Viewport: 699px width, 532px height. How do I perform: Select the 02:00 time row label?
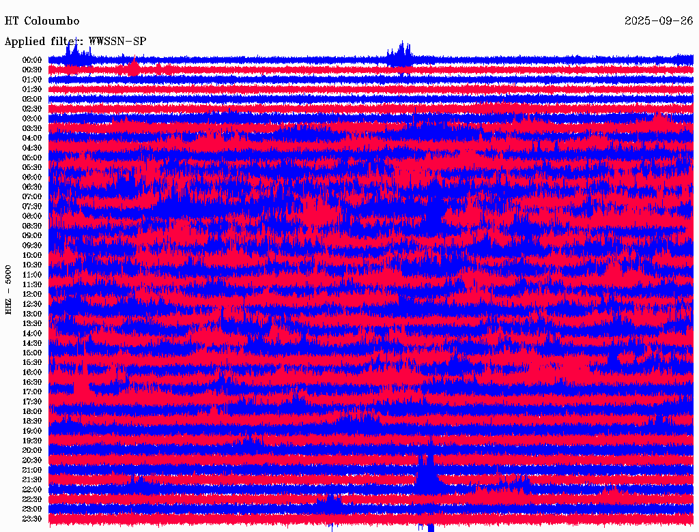(x=32, y=99)
